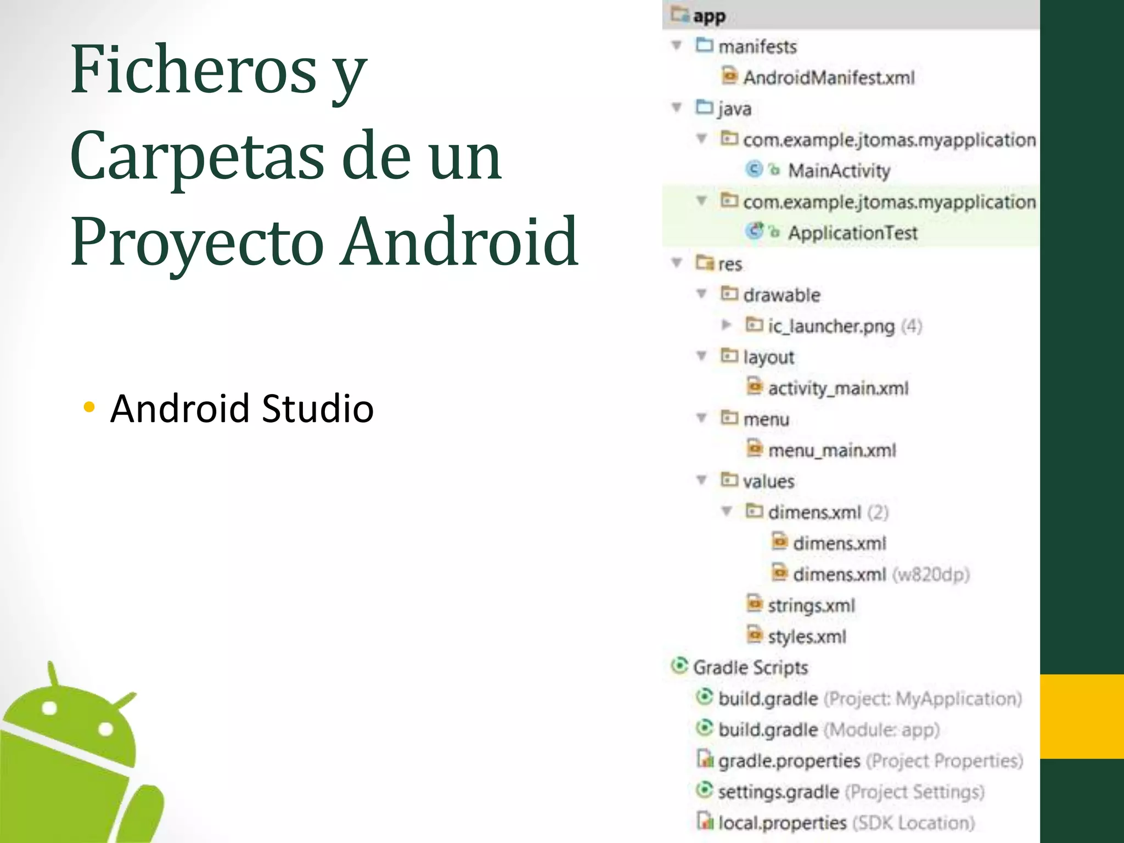Screen dimensions: 1124x843
Task: Click the AndroidManifest.xml file icon
Action: click(729, 76)
